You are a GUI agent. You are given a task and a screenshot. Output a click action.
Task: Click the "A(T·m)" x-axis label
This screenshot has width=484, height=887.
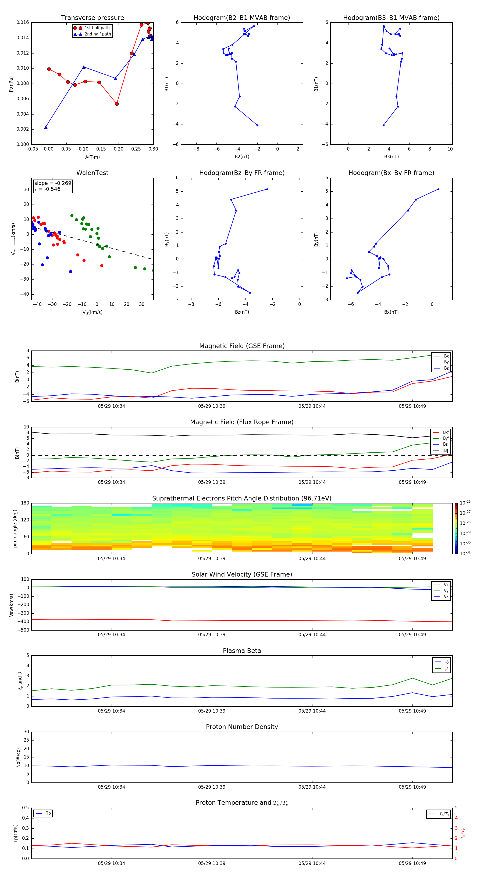[92, 157]
